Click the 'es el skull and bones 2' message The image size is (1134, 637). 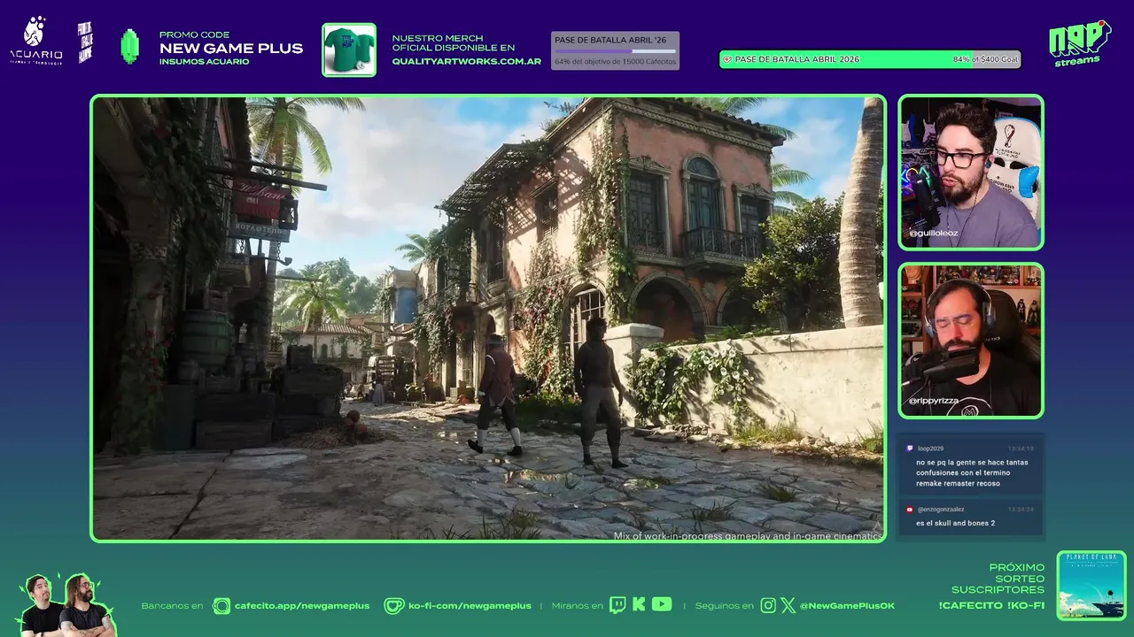point(955,523)
